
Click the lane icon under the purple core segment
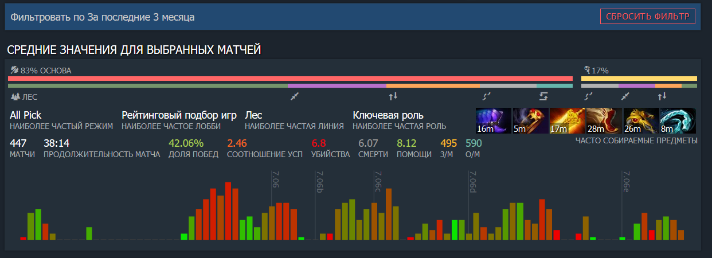point(295,96)
